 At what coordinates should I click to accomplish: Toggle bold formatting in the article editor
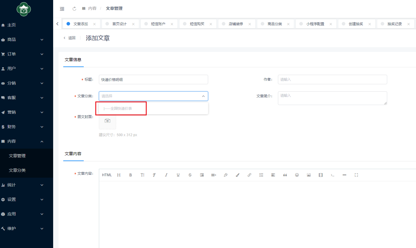pos(130,175)
